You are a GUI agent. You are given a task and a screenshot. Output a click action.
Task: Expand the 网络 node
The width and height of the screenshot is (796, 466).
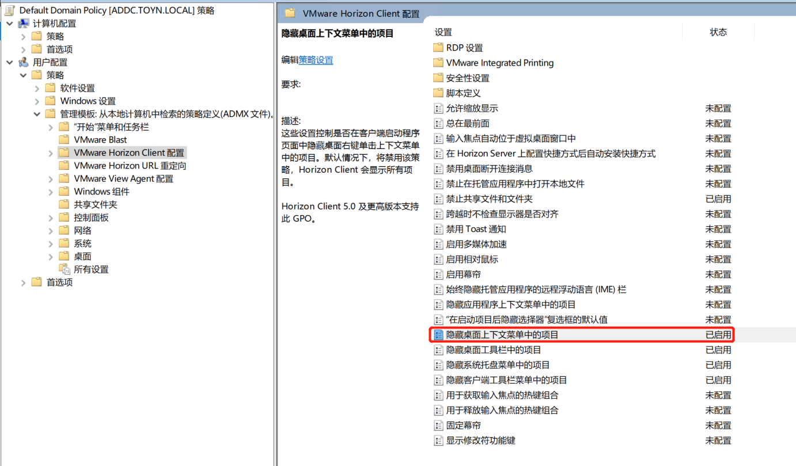coord(51,231)
